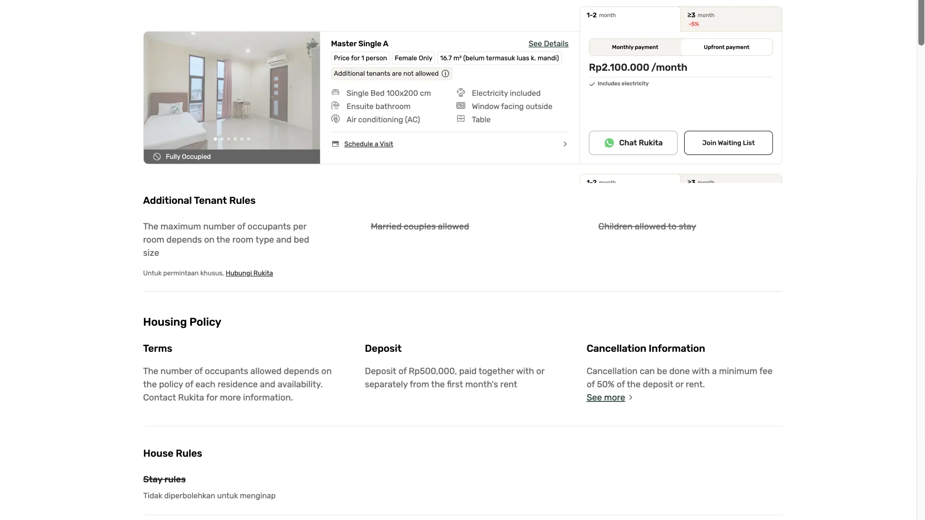The height and width of the screenshot is (520, 925).
Task: Click the Electricity included icon
Action: [461, 92]
